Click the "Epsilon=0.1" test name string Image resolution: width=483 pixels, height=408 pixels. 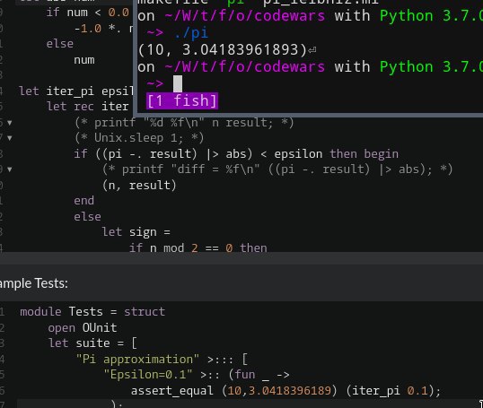[x=148, y=375]
